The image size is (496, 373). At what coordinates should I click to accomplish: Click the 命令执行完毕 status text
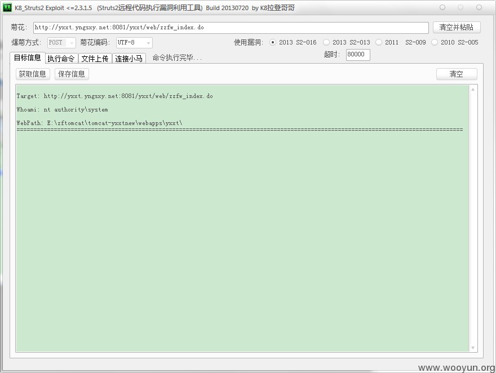(x=177, y=58)
